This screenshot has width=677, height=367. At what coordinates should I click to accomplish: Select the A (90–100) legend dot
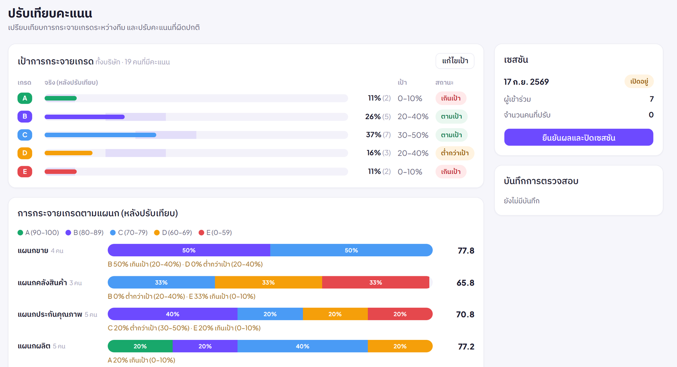click(x=20, y=232)
